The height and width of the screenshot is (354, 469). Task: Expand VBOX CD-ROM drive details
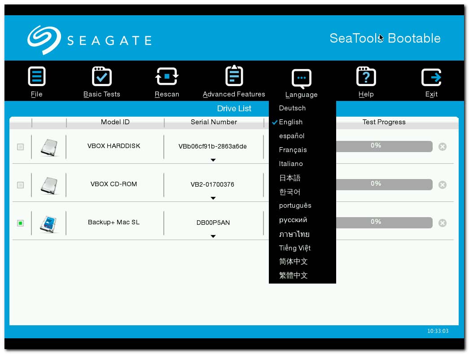pos(213,198)
